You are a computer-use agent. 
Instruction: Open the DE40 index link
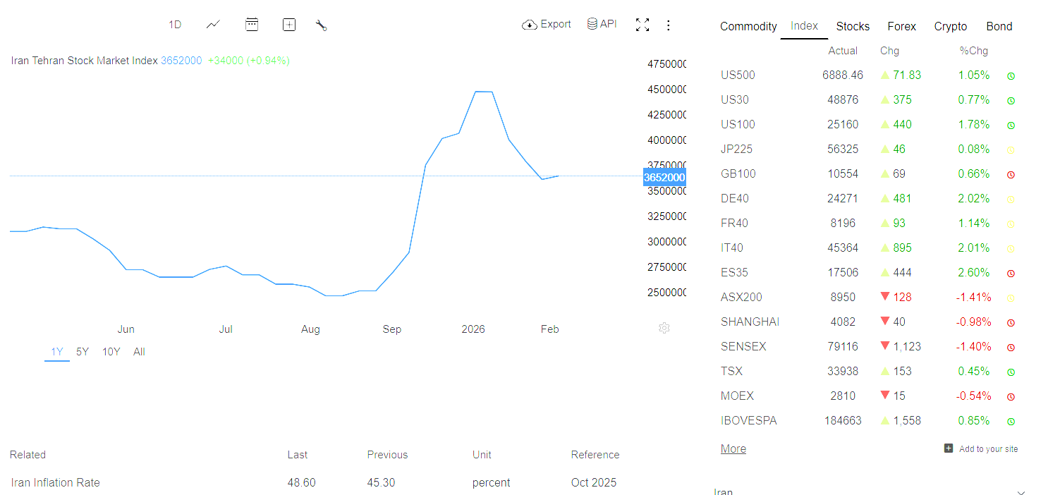click(x=735, y=198)
